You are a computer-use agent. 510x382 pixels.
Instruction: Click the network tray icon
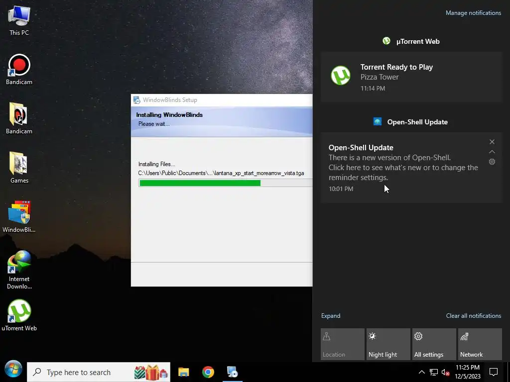434,372
